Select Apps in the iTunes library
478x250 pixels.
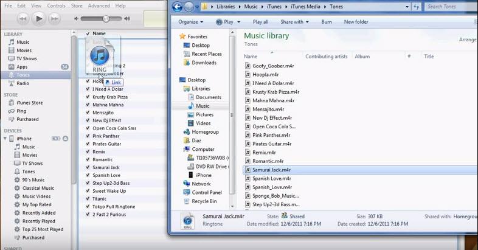(22, 67)
